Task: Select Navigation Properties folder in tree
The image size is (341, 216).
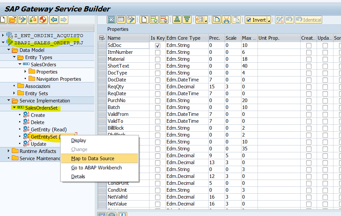Action: 59,79
